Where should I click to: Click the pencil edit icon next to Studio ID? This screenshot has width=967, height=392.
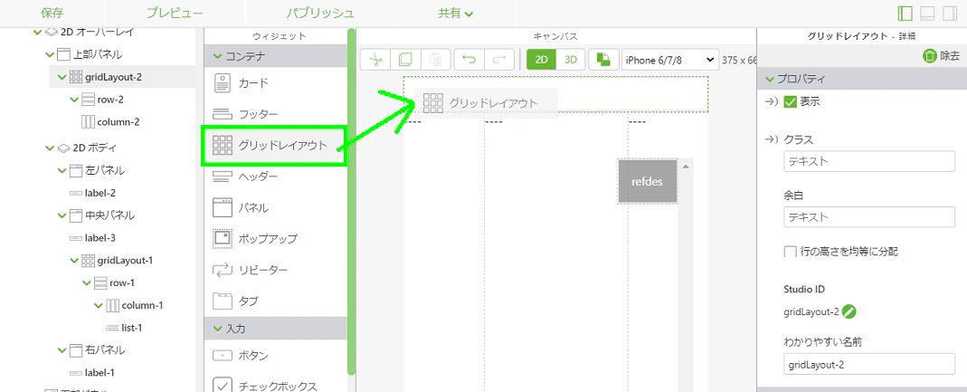coord(849,311)
